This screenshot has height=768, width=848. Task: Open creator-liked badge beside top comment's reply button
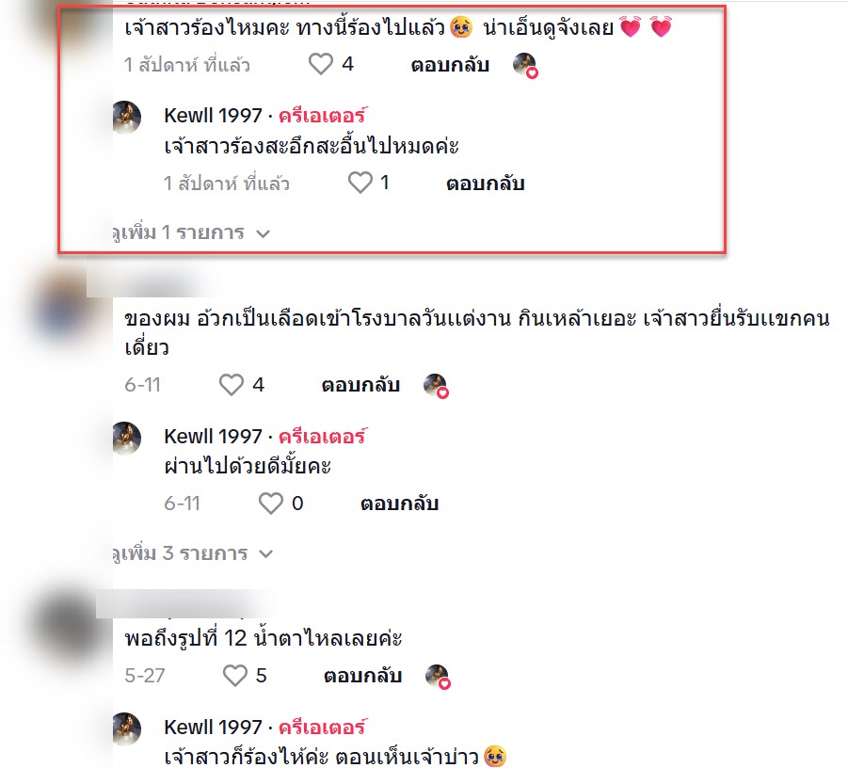(x=525, y=66)
